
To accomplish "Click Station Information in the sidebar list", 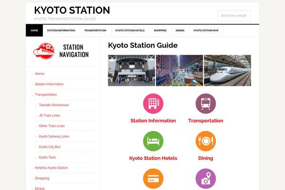I will click(49, 84).
